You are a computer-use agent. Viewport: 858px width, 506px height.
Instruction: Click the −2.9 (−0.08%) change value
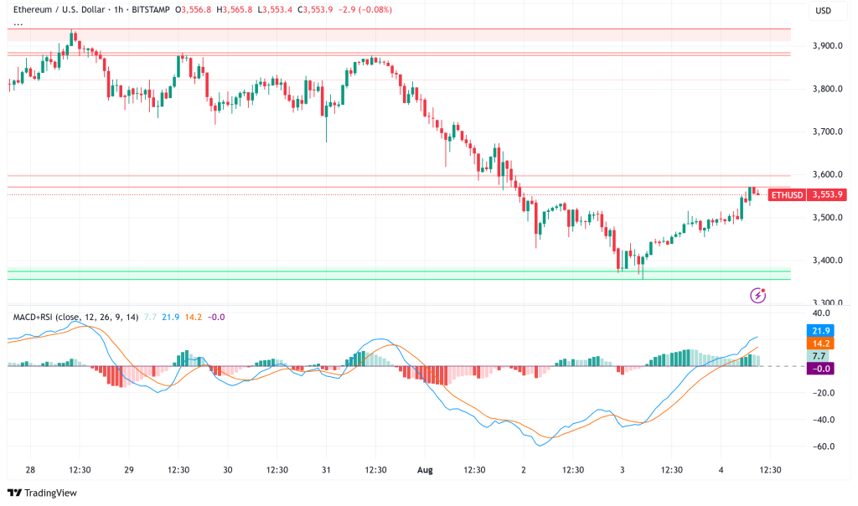point(365,10)
